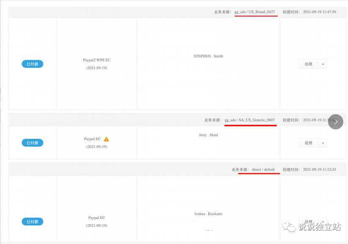Screen dimensions: 348x244
Task: Click 已付款 badge on Jerry Hurd order
Action: 32,143
